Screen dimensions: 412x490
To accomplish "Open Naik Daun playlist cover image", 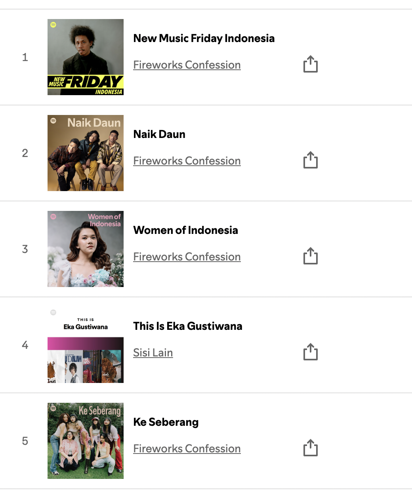I will (x=86, y=153).
